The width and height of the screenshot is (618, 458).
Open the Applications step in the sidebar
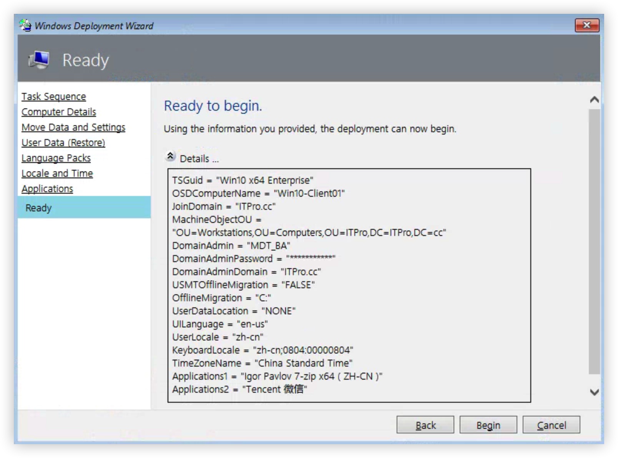pos(47,189)
